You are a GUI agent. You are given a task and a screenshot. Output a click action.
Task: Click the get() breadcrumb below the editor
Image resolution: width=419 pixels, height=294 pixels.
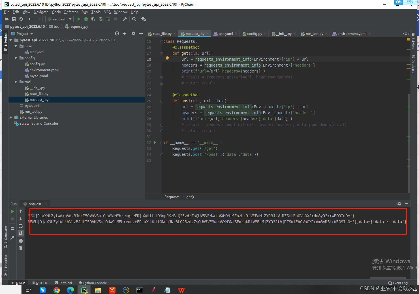[190, 197]
